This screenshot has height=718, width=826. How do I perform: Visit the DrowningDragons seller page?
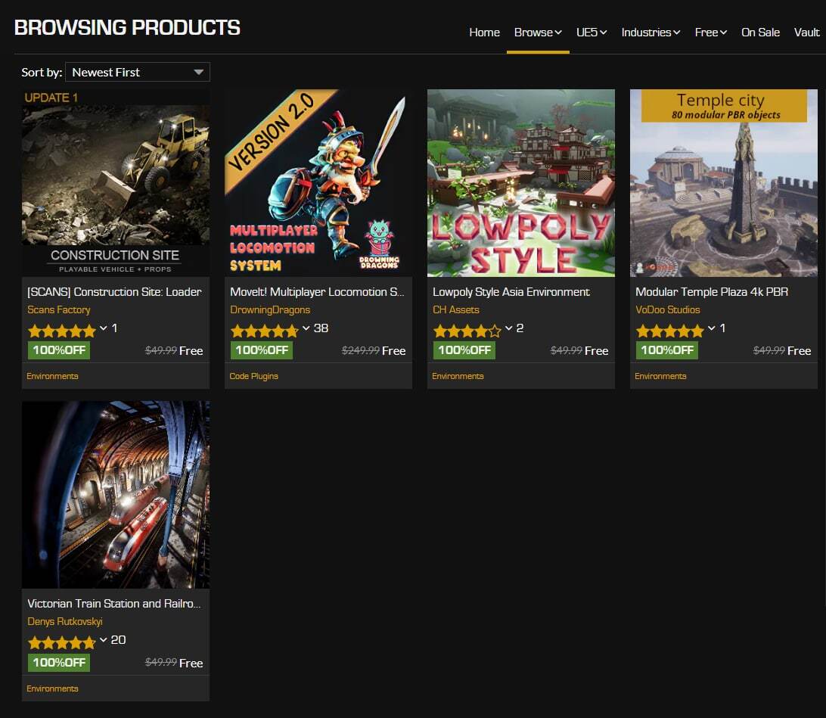(270, 309)
